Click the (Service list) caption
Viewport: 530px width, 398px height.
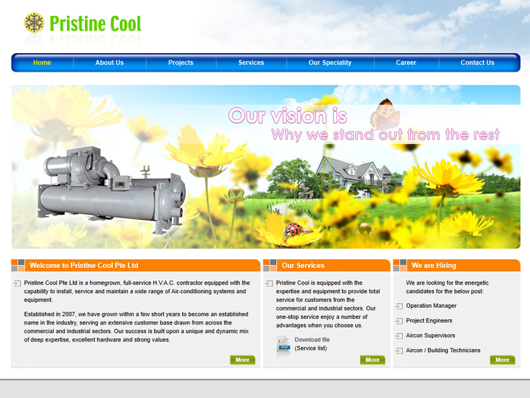(311, 348)
